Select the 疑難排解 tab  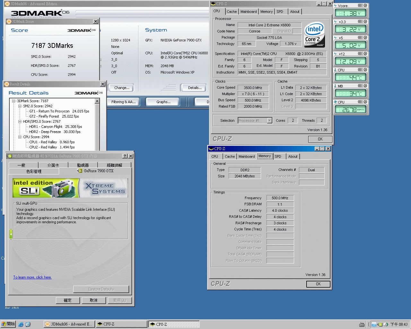coord(115,165)
